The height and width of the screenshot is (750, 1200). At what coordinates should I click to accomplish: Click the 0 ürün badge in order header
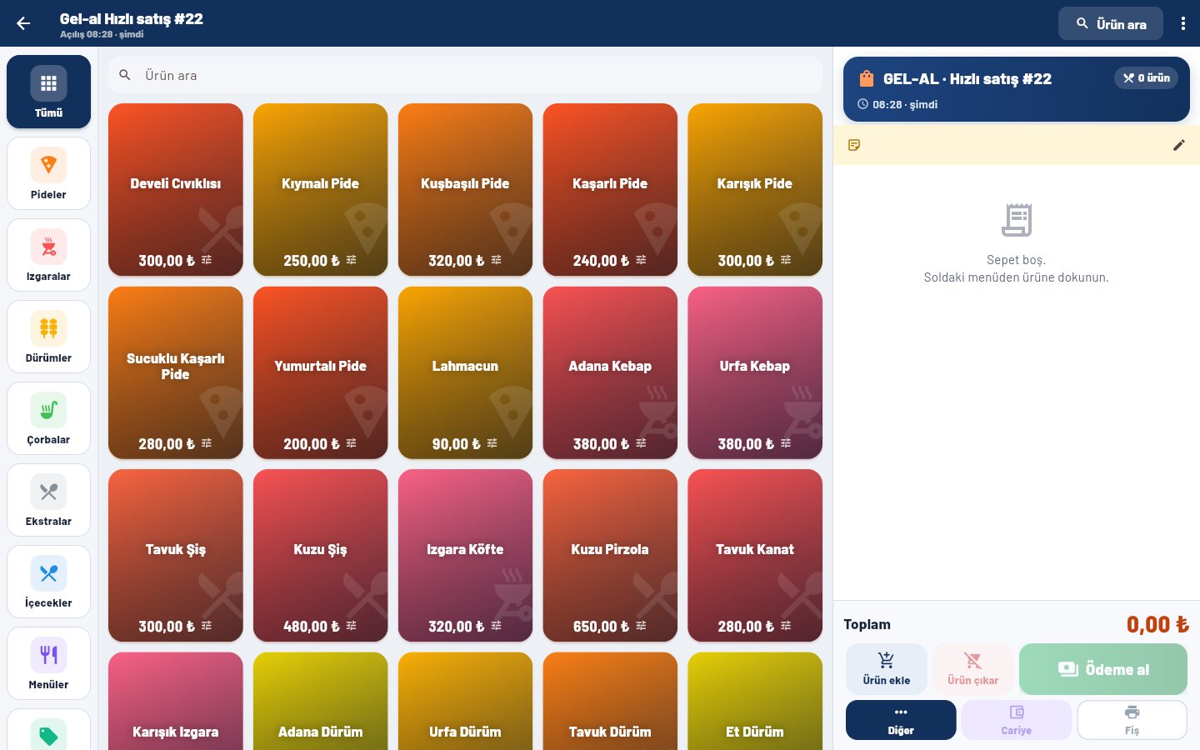point(1146,77)
